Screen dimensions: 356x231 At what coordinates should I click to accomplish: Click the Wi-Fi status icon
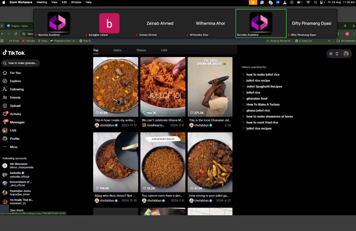[x=308, y=2]
